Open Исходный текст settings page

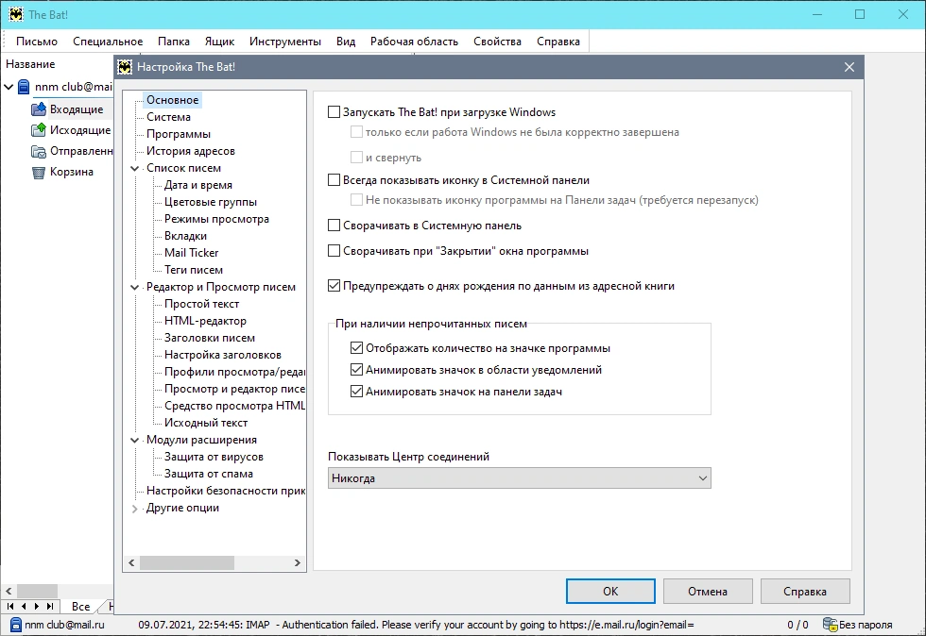[206, 423]
